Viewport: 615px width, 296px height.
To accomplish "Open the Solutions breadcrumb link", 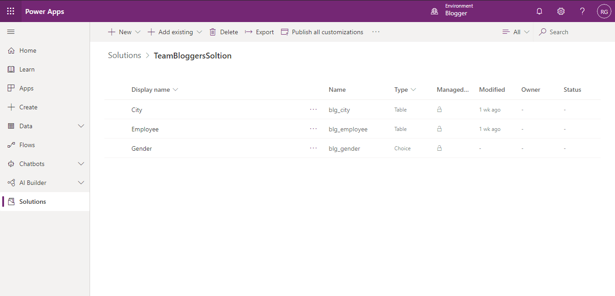I will click(124, 55).
